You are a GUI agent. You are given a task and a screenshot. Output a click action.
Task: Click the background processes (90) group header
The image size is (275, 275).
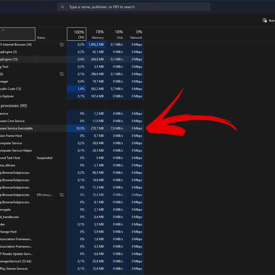click(x=14, y=106)
